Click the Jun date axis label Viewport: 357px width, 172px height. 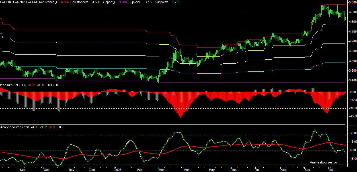[235, 170]
